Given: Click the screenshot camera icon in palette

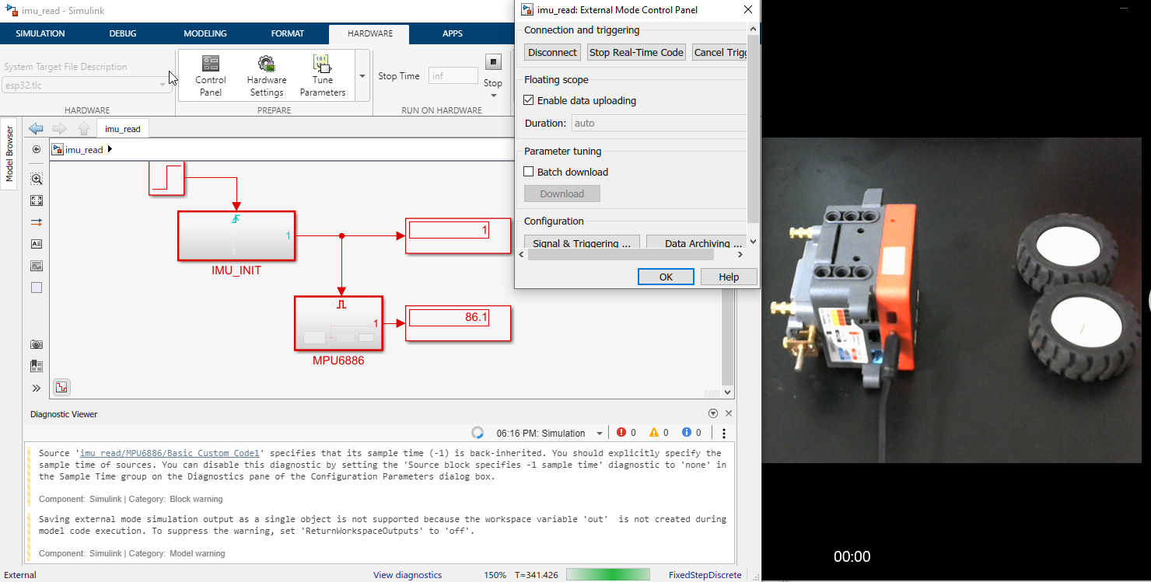Looking at the screenshot, I should tap(37, 344).
